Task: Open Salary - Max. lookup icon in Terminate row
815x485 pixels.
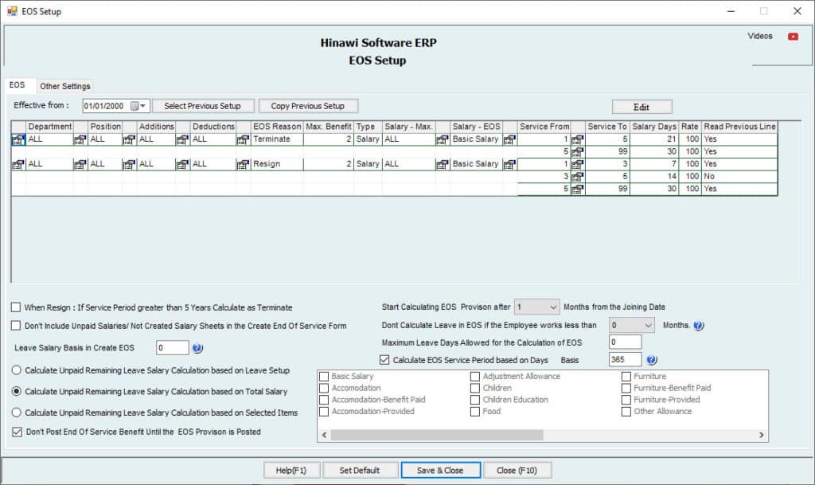Action: pos(443,139)
